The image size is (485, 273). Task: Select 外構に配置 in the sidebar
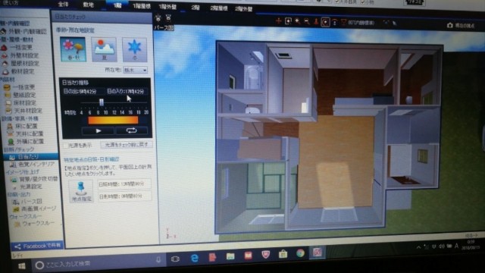(26, 142)
